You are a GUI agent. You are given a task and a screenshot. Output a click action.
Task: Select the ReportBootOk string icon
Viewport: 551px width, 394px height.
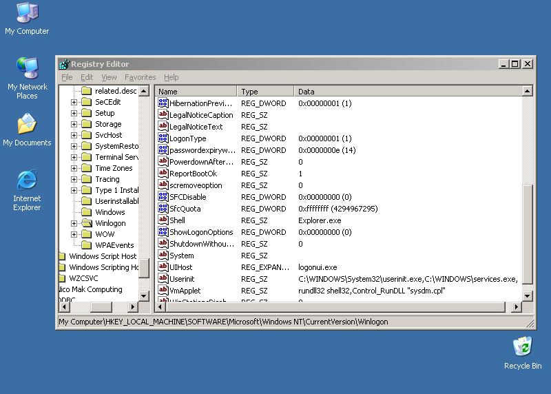point(163,174)
